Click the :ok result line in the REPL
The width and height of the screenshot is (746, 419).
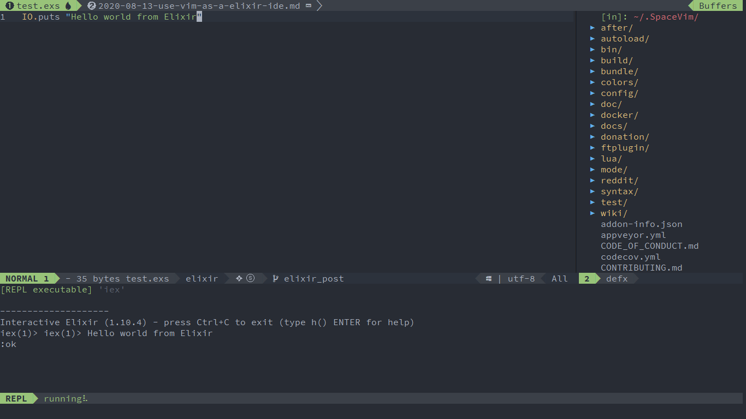click(x=8, y=344)
